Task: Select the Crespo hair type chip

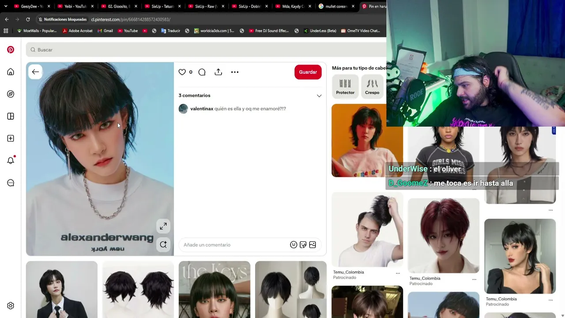Action: [372, 87]
